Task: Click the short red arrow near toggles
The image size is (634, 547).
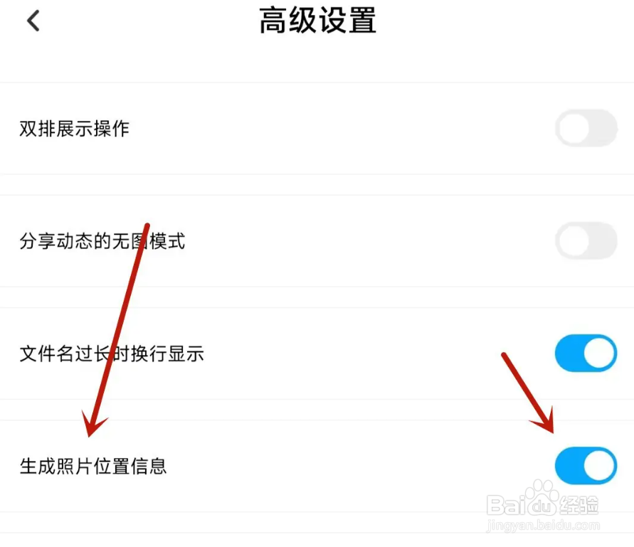Action: tap(528, 393)
